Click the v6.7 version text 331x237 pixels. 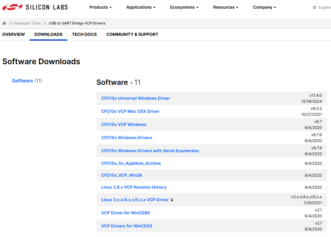[318, 121]
